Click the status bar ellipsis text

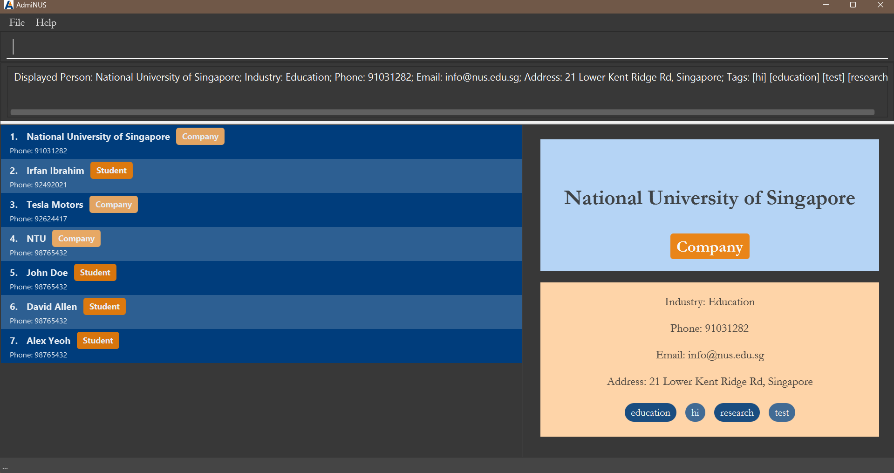[x=5, y=468]
